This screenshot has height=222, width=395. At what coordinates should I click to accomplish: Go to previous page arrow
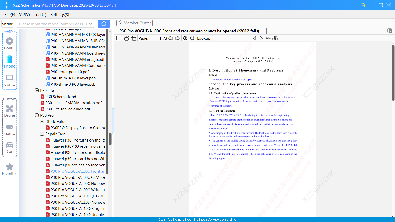[x=171, y=38]
